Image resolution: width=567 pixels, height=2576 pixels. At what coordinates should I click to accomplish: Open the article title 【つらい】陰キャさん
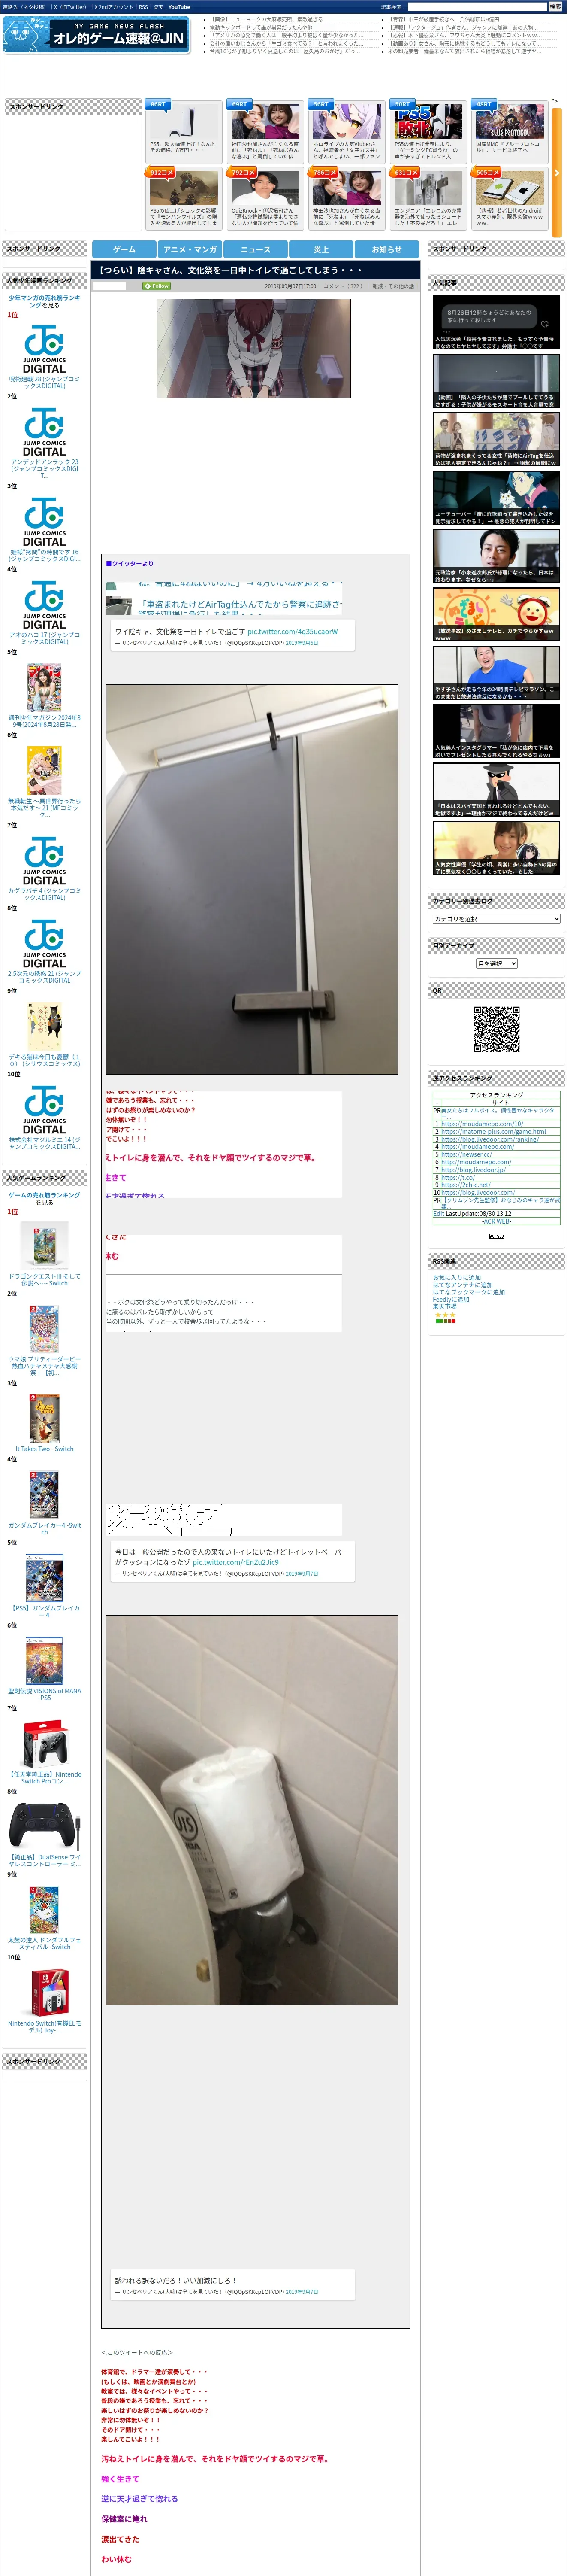pyautogui.click(x=229, y=270)
